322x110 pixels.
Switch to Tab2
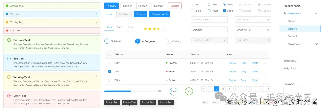coord(120,27)
